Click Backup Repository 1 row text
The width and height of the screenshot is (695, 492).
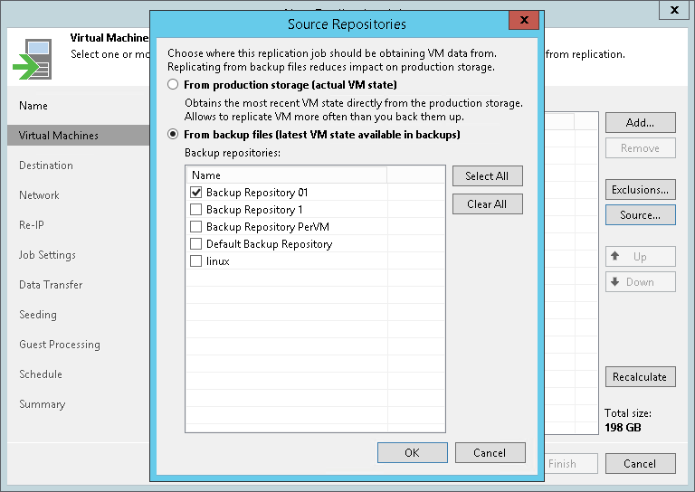point(254,210)
